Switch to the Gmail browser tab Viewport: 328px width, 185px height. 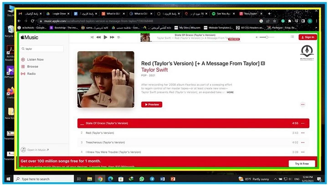(x=30, y=14)
